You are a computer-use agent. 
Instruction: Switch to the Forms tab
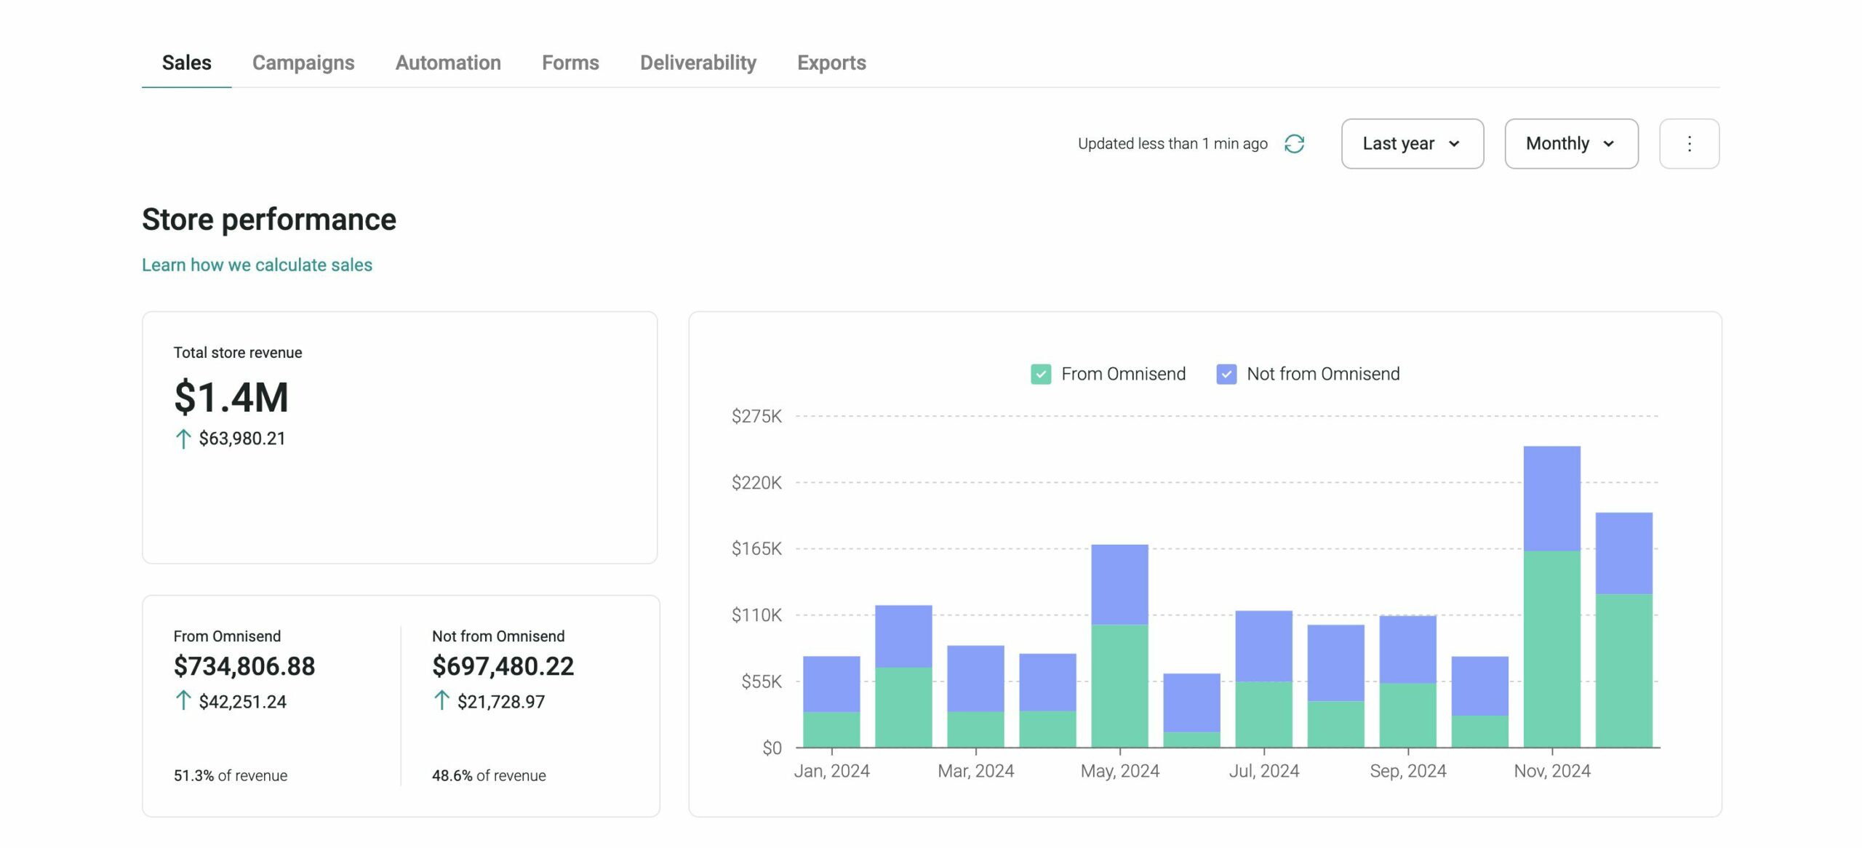pyautogui.click(x=570, y=63)
